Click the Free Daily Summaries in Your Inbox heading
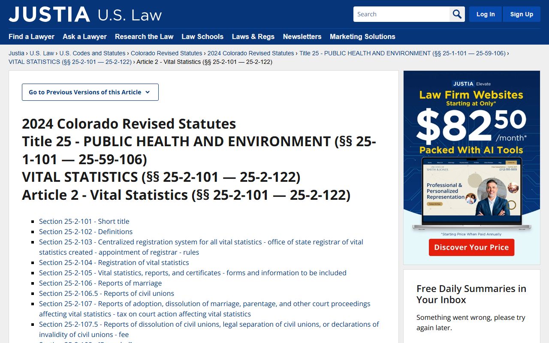 pos(471,294)
